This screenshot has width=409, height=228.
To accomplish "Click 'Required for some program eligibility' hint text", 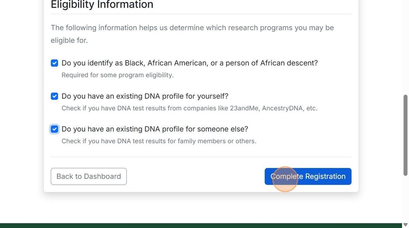I will pos(117,75).
